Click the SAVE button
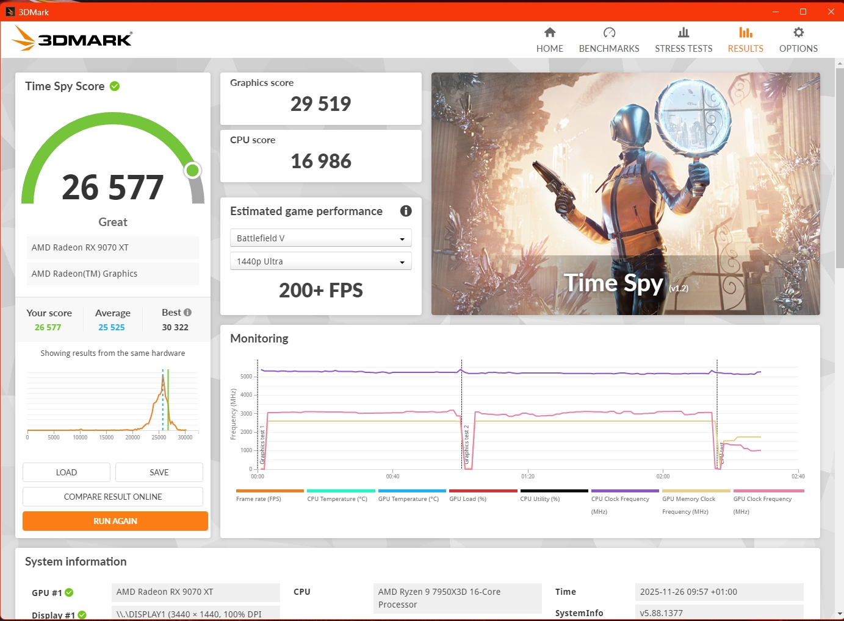Screen dimensions: 844x621 pos(159,472)
